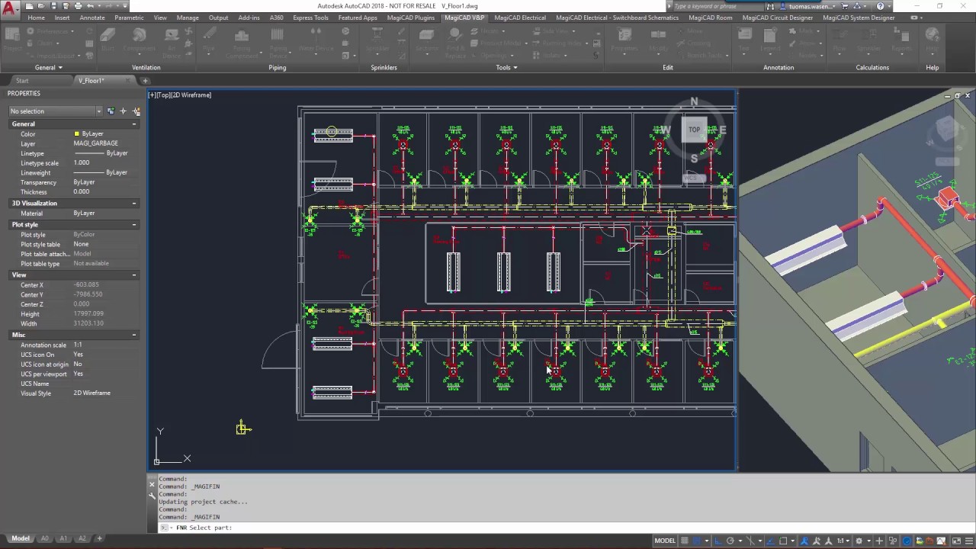This screenshot has width=976, height=549.
Task: Open the AutoCAD application menu button
Action: pyautogui.click(x=10, y=9)
